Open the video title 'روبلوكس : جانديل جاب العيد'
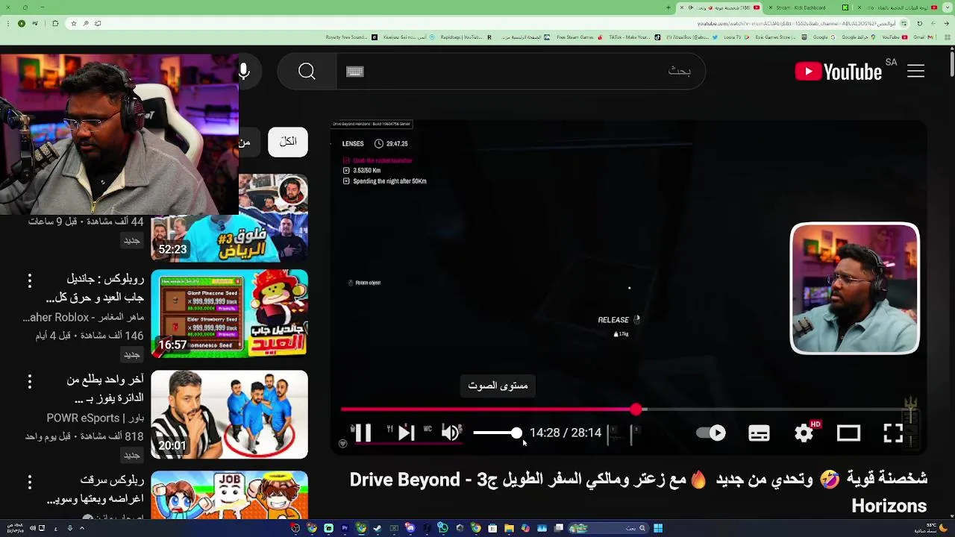The image size is (955, 537). (95, 288)
